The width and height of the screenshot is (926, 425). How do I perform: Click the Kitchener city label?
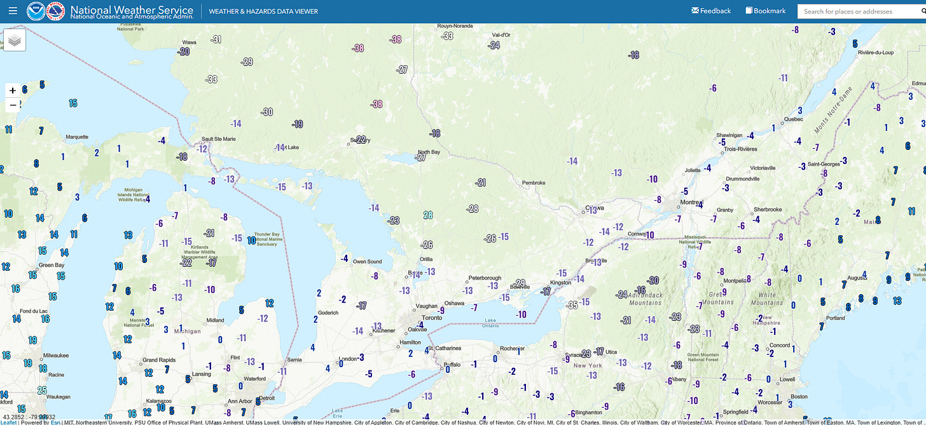point(384,330)
